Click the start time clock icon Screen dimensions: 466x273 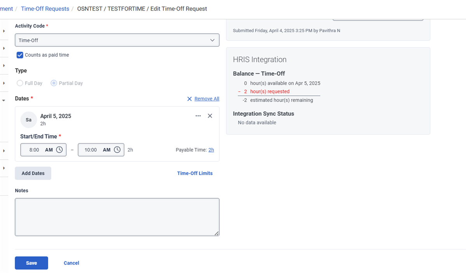59,150
